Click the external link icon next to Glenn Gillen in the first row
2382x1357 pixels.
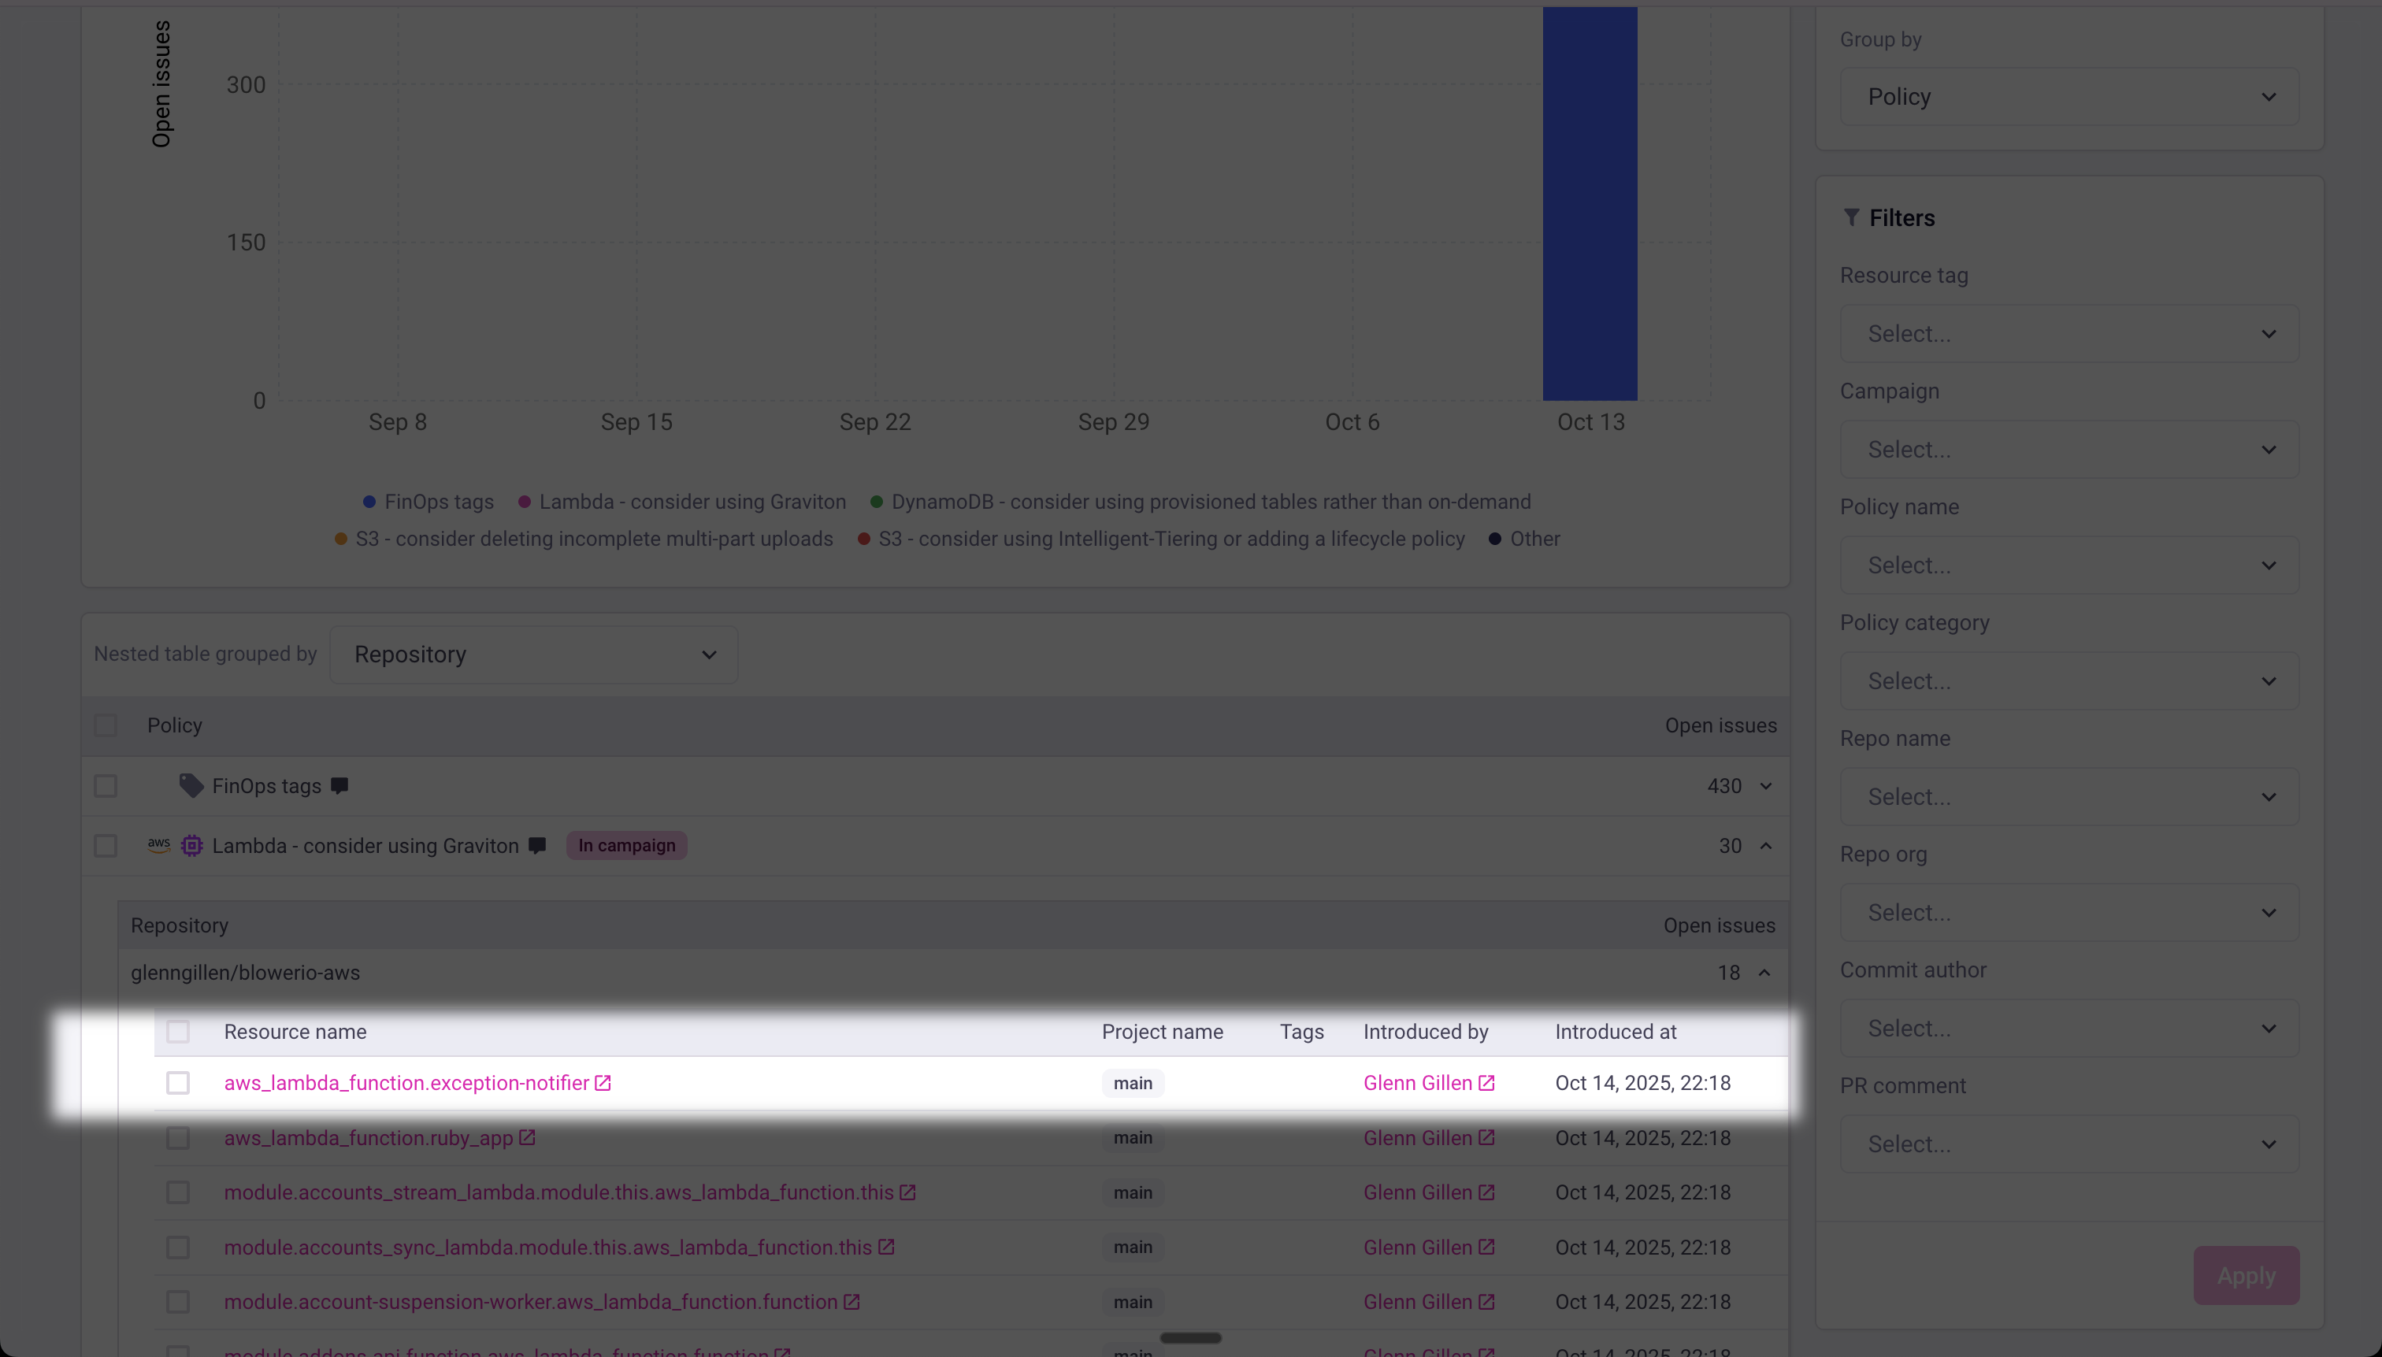[1486, 1083]
